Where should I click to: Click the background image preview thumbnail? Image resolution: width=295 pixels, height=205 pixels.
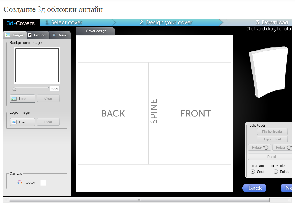pos(37,66)
